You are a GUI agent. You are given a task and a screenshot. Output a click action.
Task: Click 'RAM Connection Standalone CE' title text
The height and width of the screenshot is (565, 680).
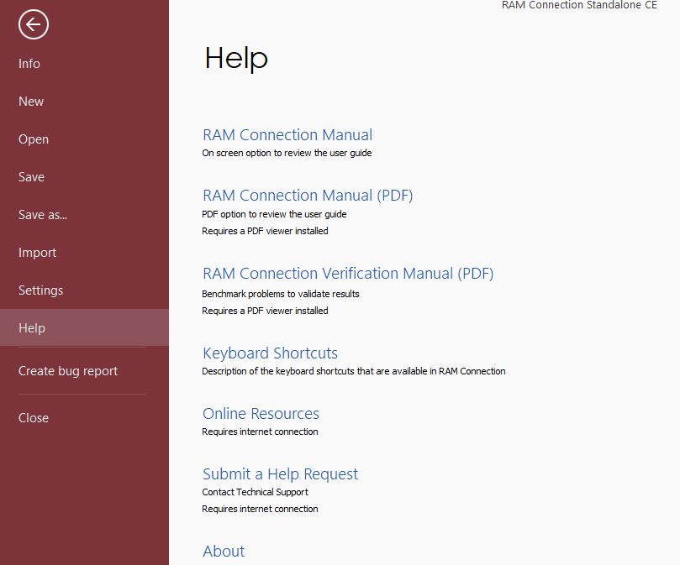point(579,5)
